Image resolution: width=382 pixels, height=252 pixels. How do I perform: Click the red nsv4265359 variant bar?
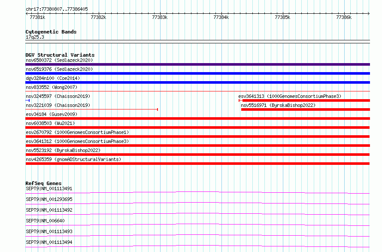click(x=197, y=164)
